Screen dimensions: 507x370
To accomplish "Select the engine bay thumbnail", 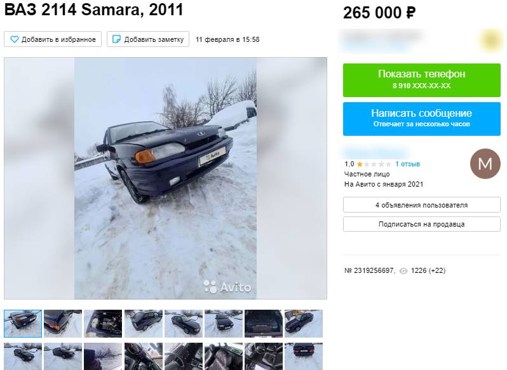I will click(x=103, y=324).
